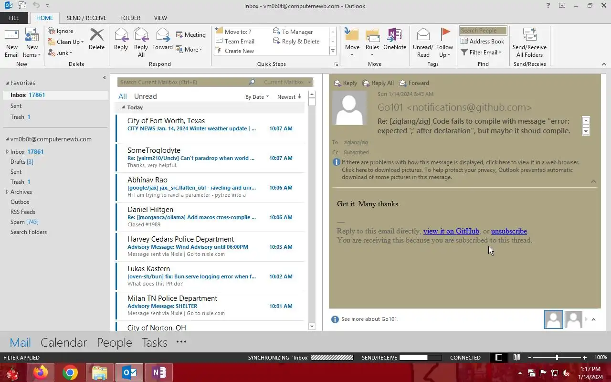Reply with a Meeting
The height and width of the screenshot is (382, 611).
click(x=190, y=35)
